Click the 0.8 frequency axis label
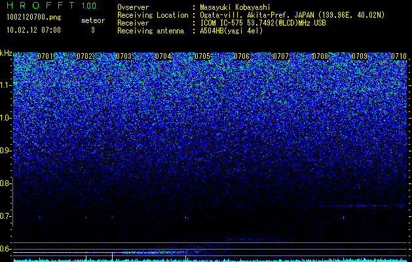Screen dimensions: 412x262 (5, 183)
